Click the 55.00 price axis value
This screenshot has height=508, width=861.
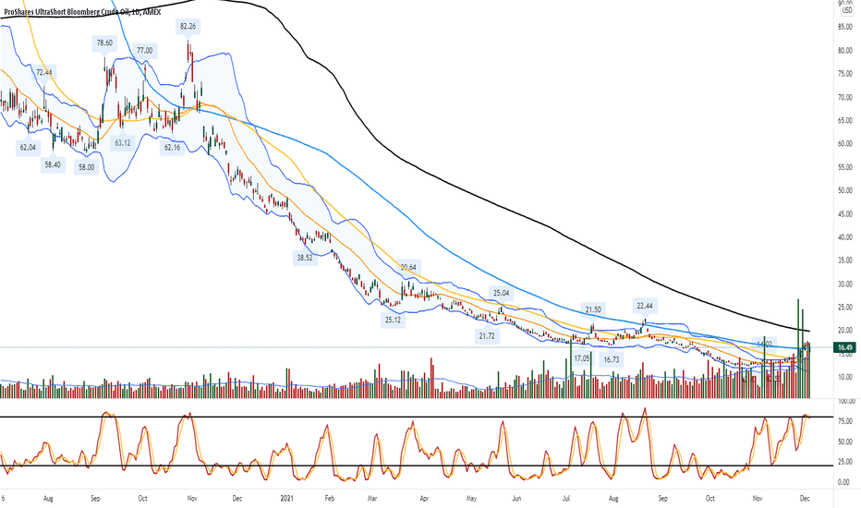pyautogui.click(x=845, y=167)
